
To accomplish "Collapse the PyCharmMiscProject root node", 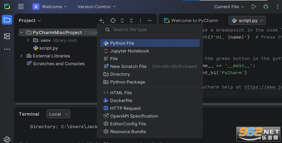I will [22, 33].
